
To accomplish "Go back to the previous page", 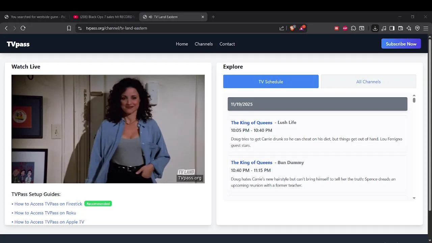I will [x=6, y=28].
